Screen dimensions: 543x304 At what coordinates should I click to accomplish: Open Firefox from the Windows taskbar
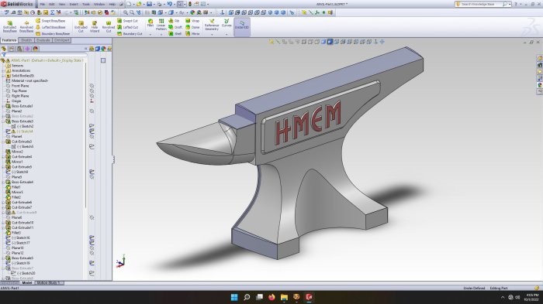(271, 297)
